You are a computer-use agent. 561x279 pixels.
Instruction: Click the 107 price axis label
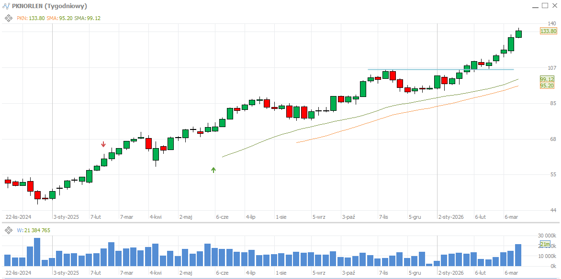tap(552, 67)
